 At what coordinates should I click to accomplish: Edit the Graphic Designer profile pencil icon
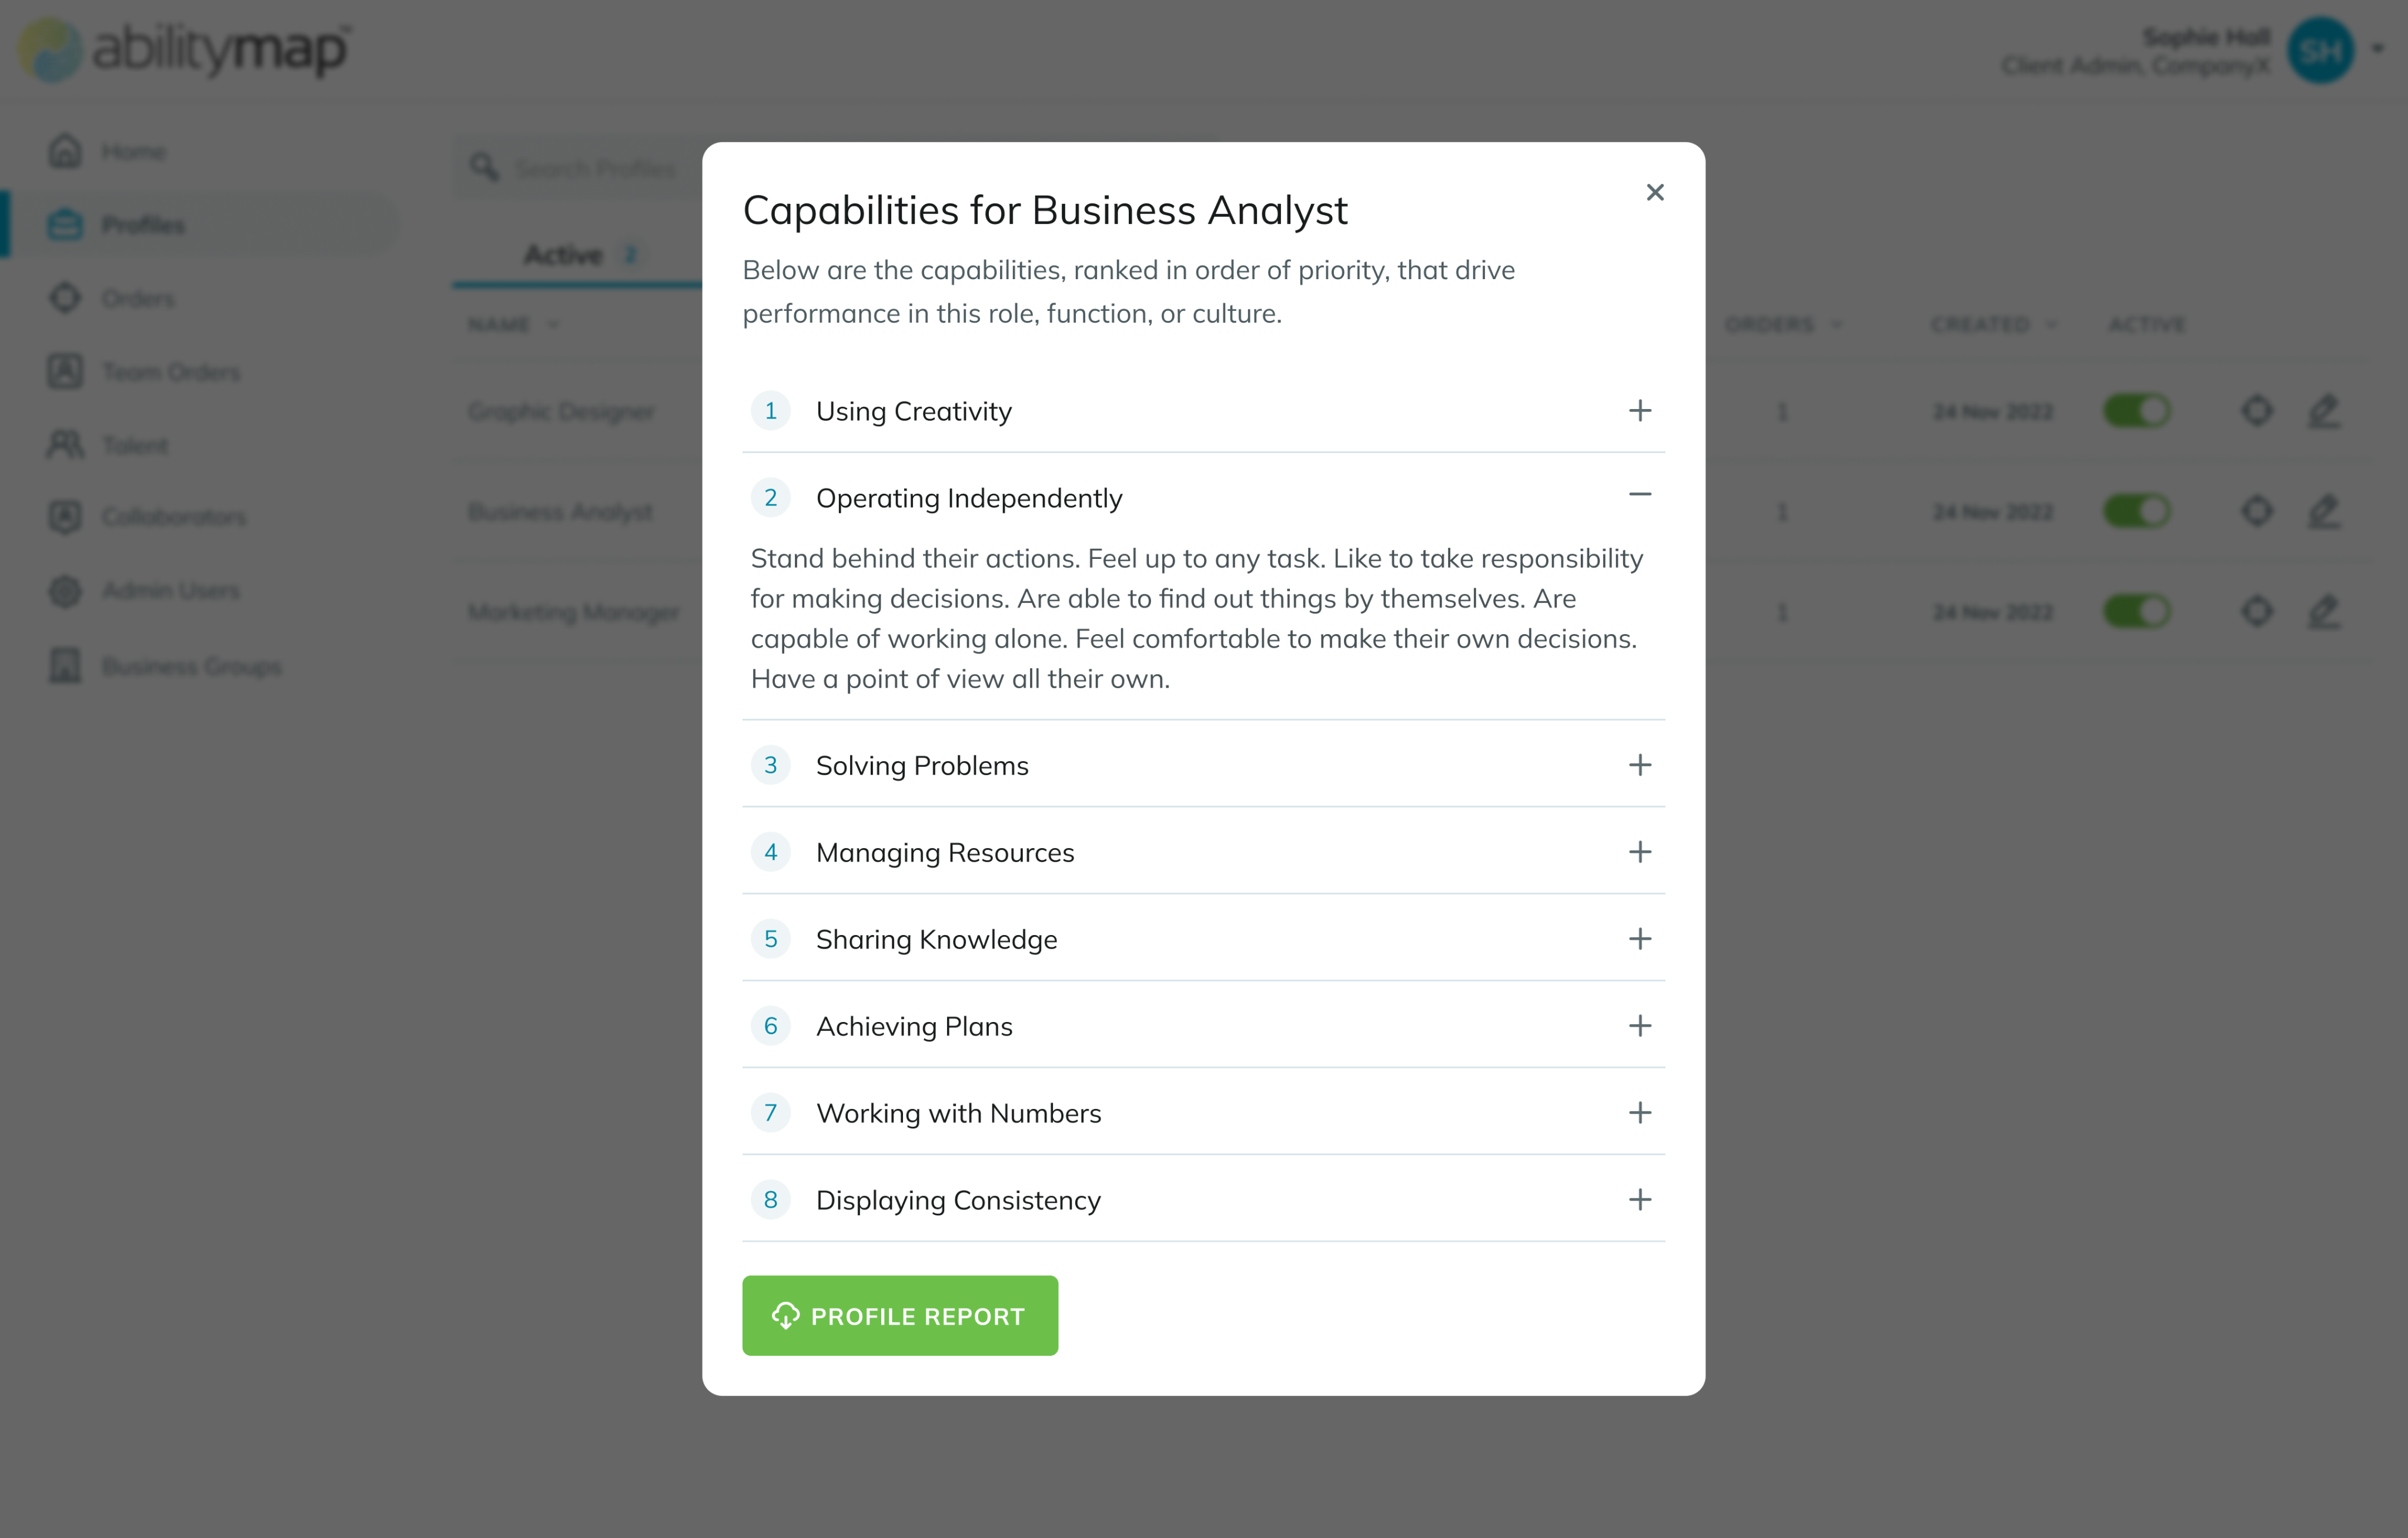point(2324,412)
